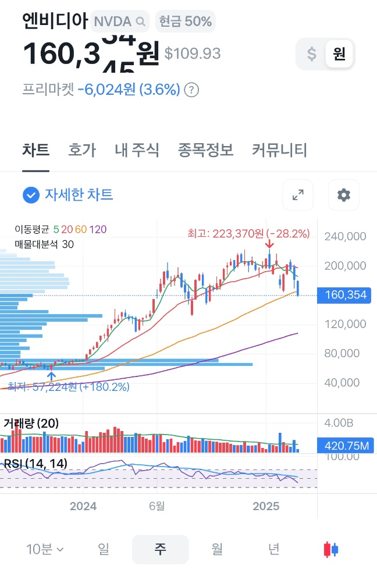
Task: Click the 최저 price blue arrow marker
Action: point(52,375)
